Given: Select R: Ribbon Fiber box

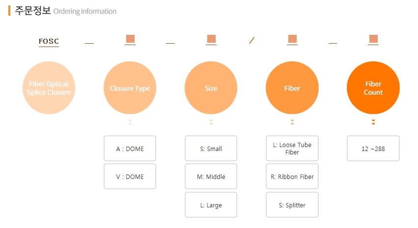Looking at the screenshot, I should point(292,177).
